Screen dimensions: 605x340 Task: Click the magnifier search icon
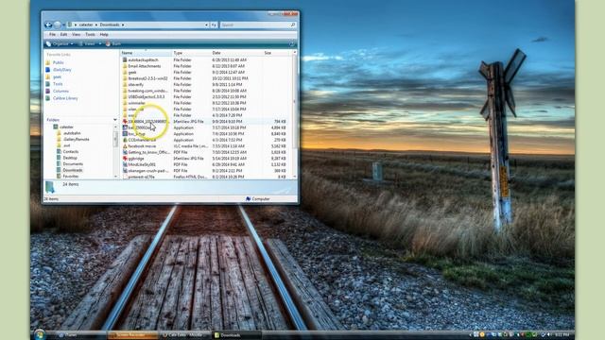[x=293, y=25]
